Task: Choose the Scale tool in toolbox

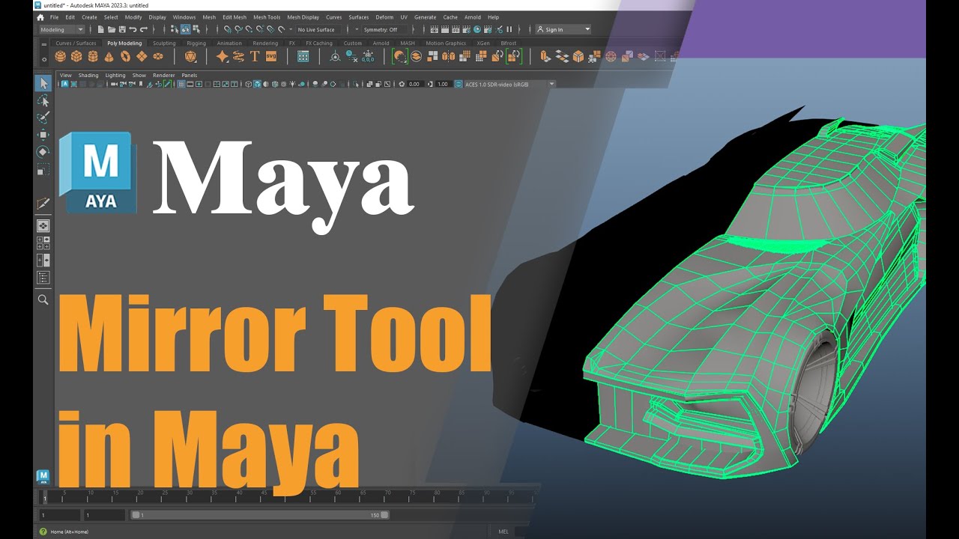Action: pos(43,169)
